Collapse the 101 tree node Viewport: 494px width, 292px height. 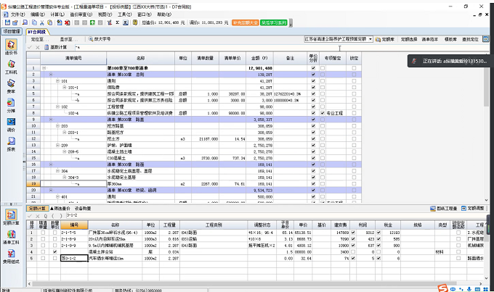(x=57, y=80)
